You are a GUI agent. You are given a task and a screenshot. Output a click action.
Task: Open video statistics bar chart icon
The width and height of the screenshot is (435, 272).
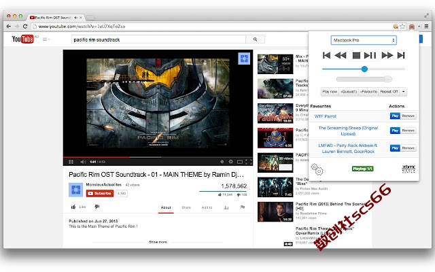pos(226,207)
